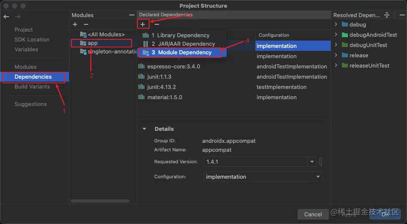The height and width of the screenshot is (224, 407).
Task: Select the release label in Resolved Dependencies
Action: pos(359,55)
